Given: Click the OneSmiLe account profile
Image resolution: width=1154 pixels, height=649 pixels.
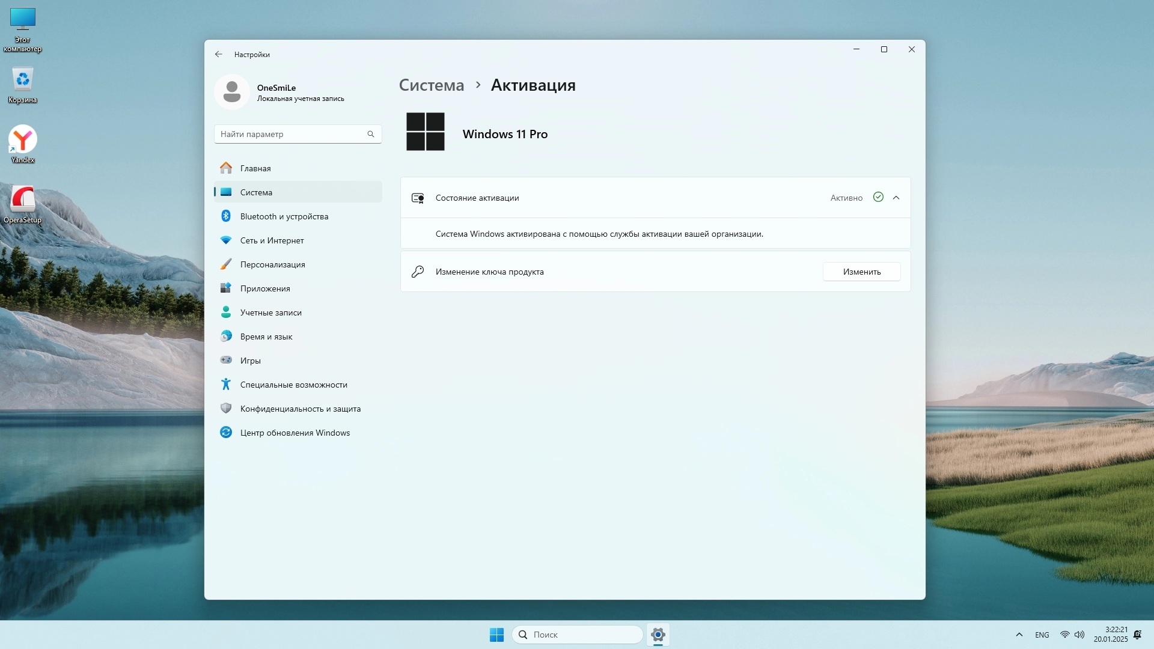Looking at the screenshot, I should [x=279, y=92].
